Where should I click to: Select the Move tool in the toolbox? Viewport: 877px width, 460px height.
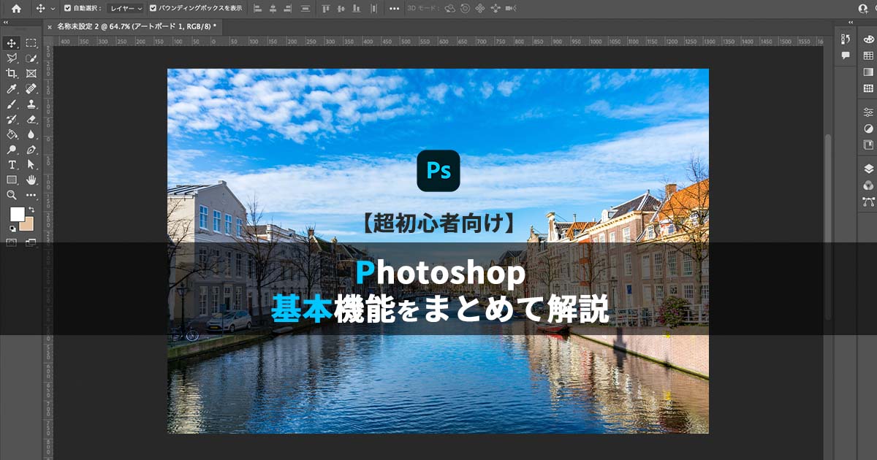[x=12, y=43]
